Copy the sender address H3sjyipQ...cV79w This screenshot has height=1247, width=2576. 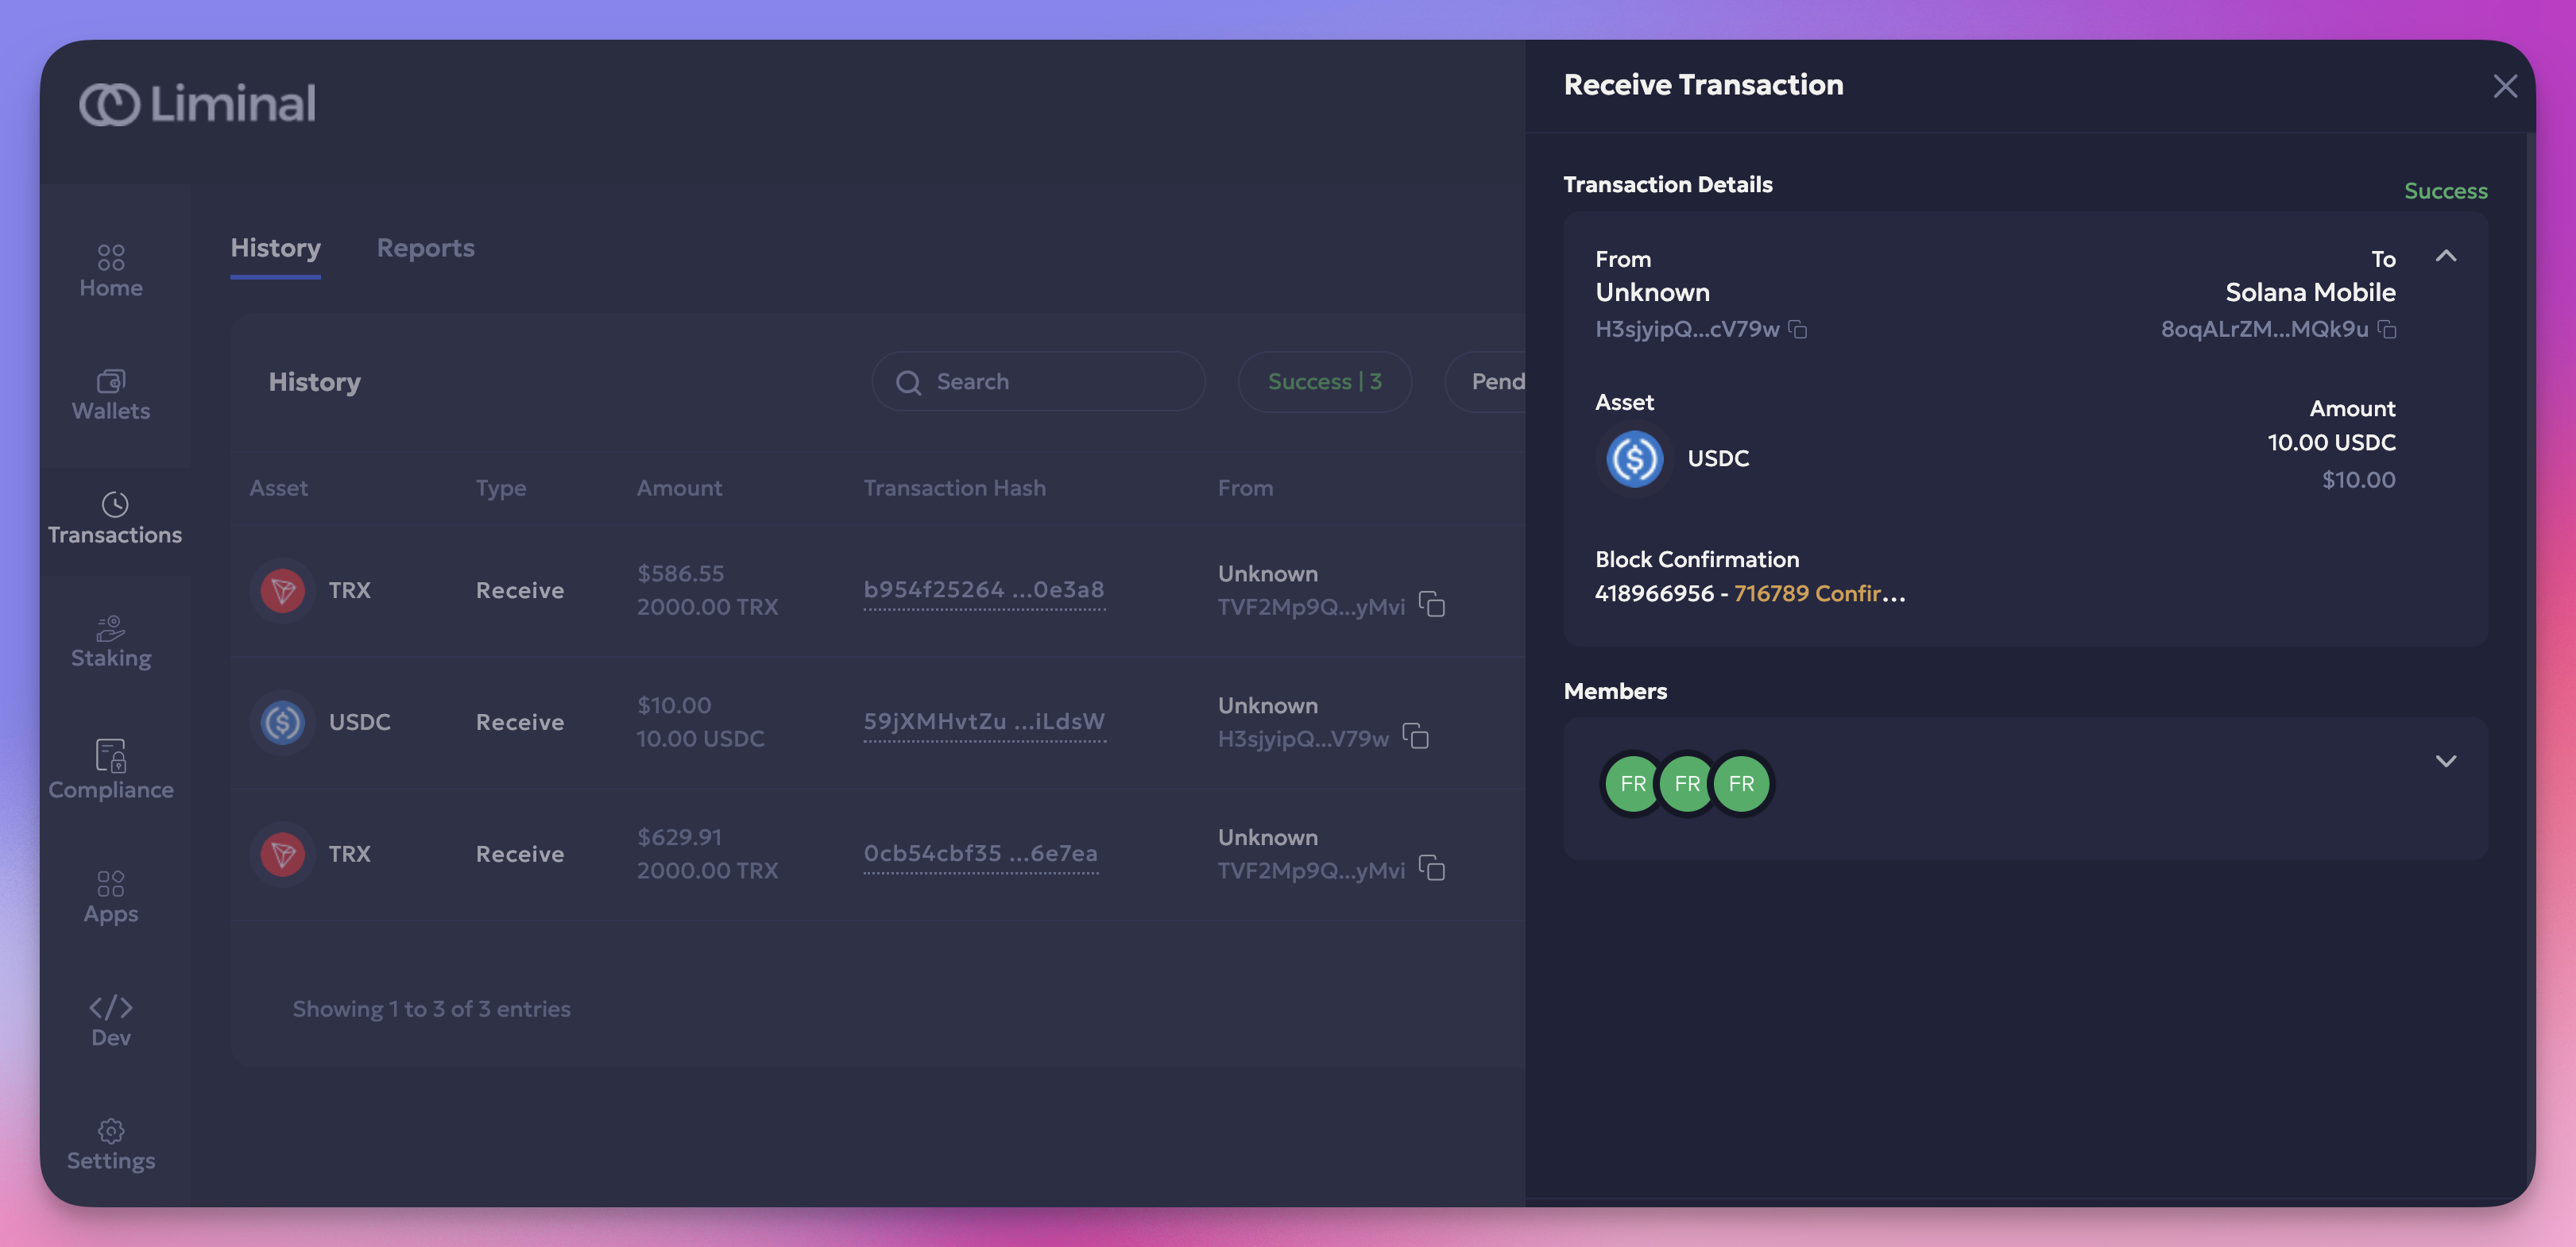1797,329
